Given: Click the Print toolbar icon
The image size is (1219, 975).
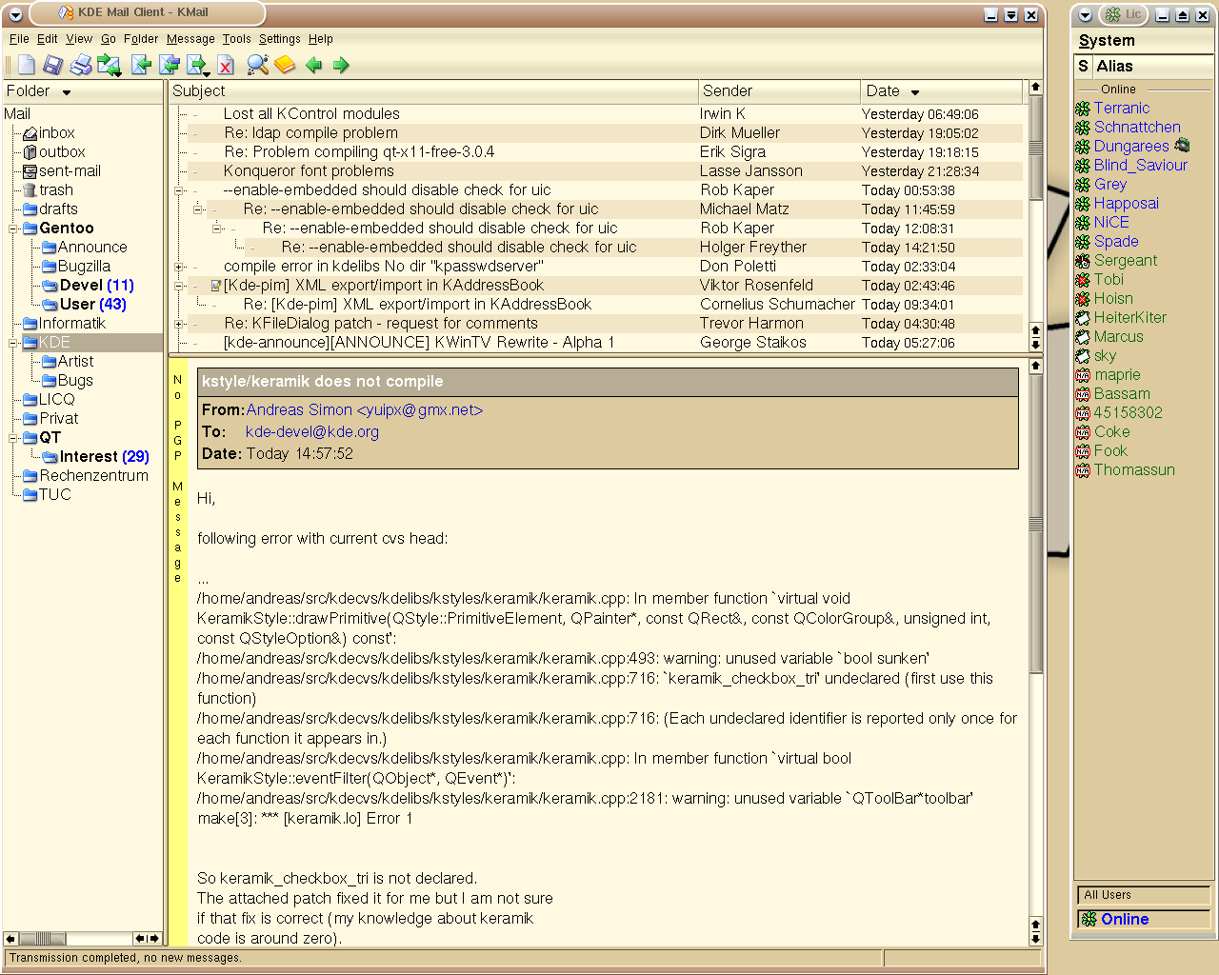Looking at the screenshot, I should (81, 65).
